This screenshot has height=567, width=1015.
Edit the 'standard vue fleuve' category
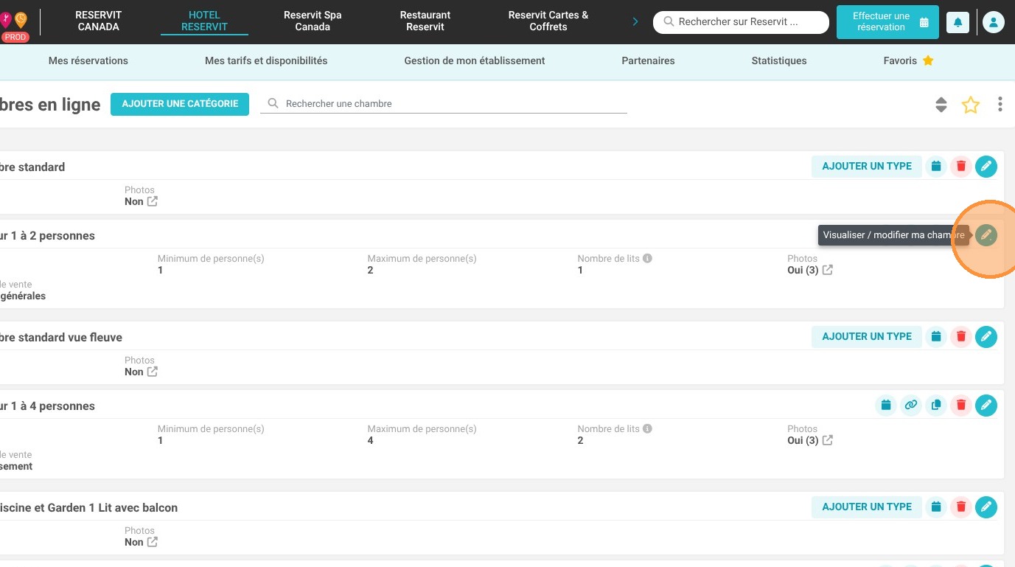[986, 337]
